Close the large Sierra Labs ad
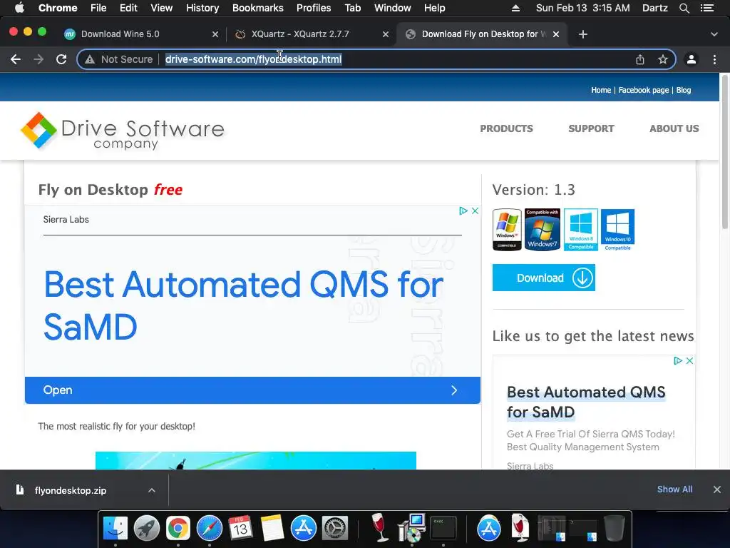730x548 pixels. point(475,210)
